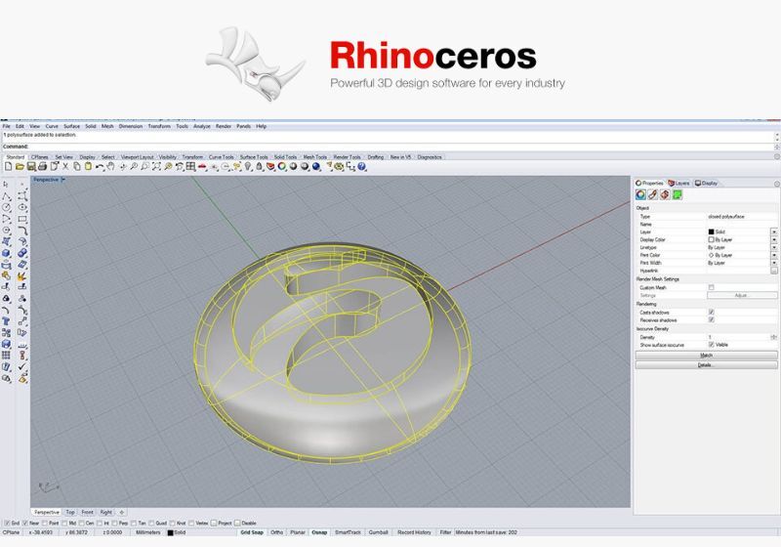Image resolution: width=781 pixels, height=547 pixels.
Task: Open the Object properties color wheel page
Action: (x=640, y=194)
